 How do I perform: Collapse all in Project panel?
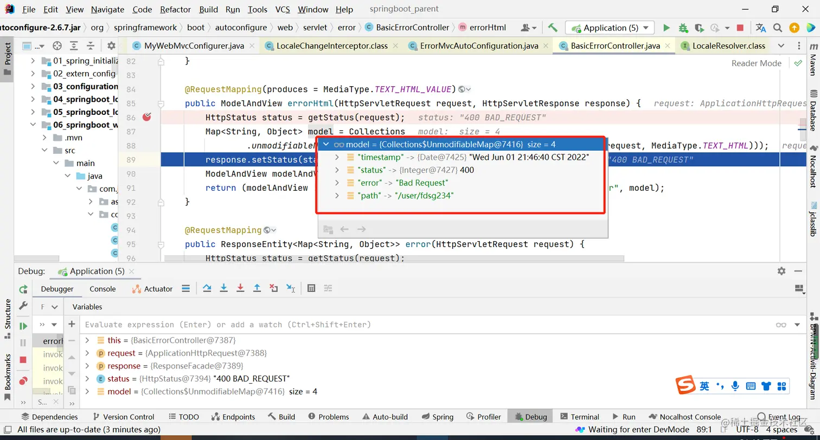[91, 46]
